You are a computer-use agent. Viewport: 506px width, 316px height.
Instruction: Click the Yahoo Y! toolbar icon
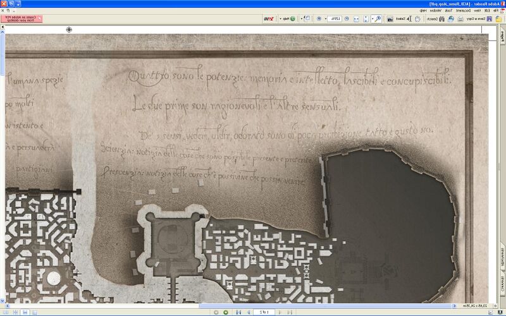click(x=269, y=19)
